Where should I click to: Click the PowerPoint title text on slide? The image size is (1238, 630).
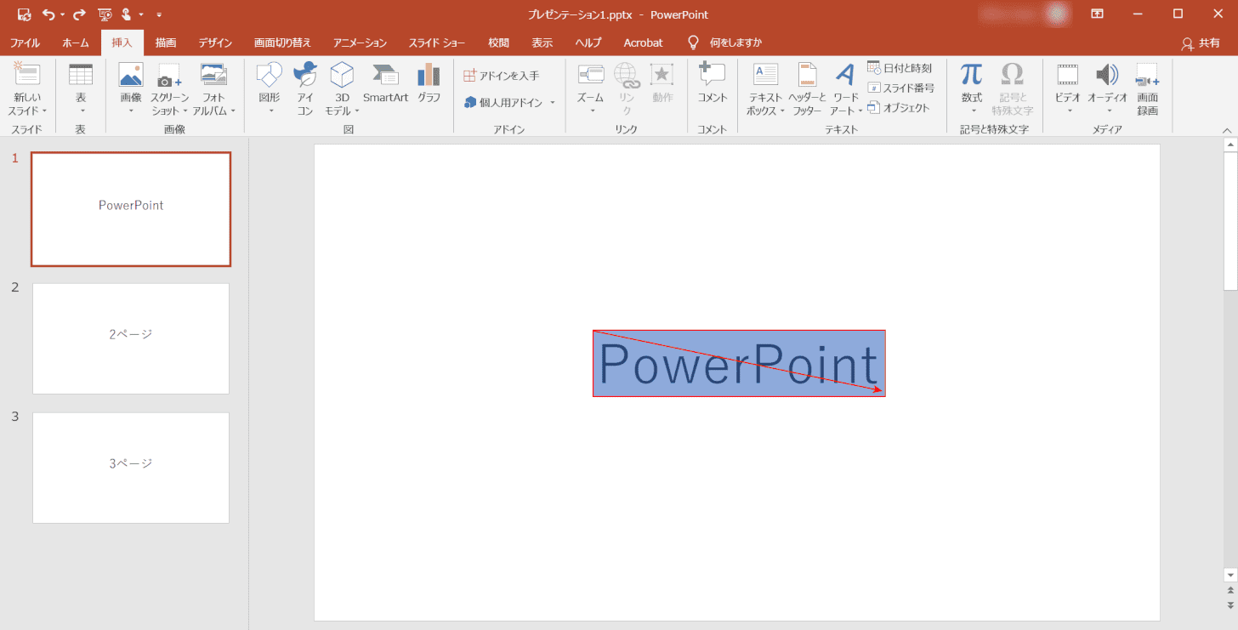739,365
